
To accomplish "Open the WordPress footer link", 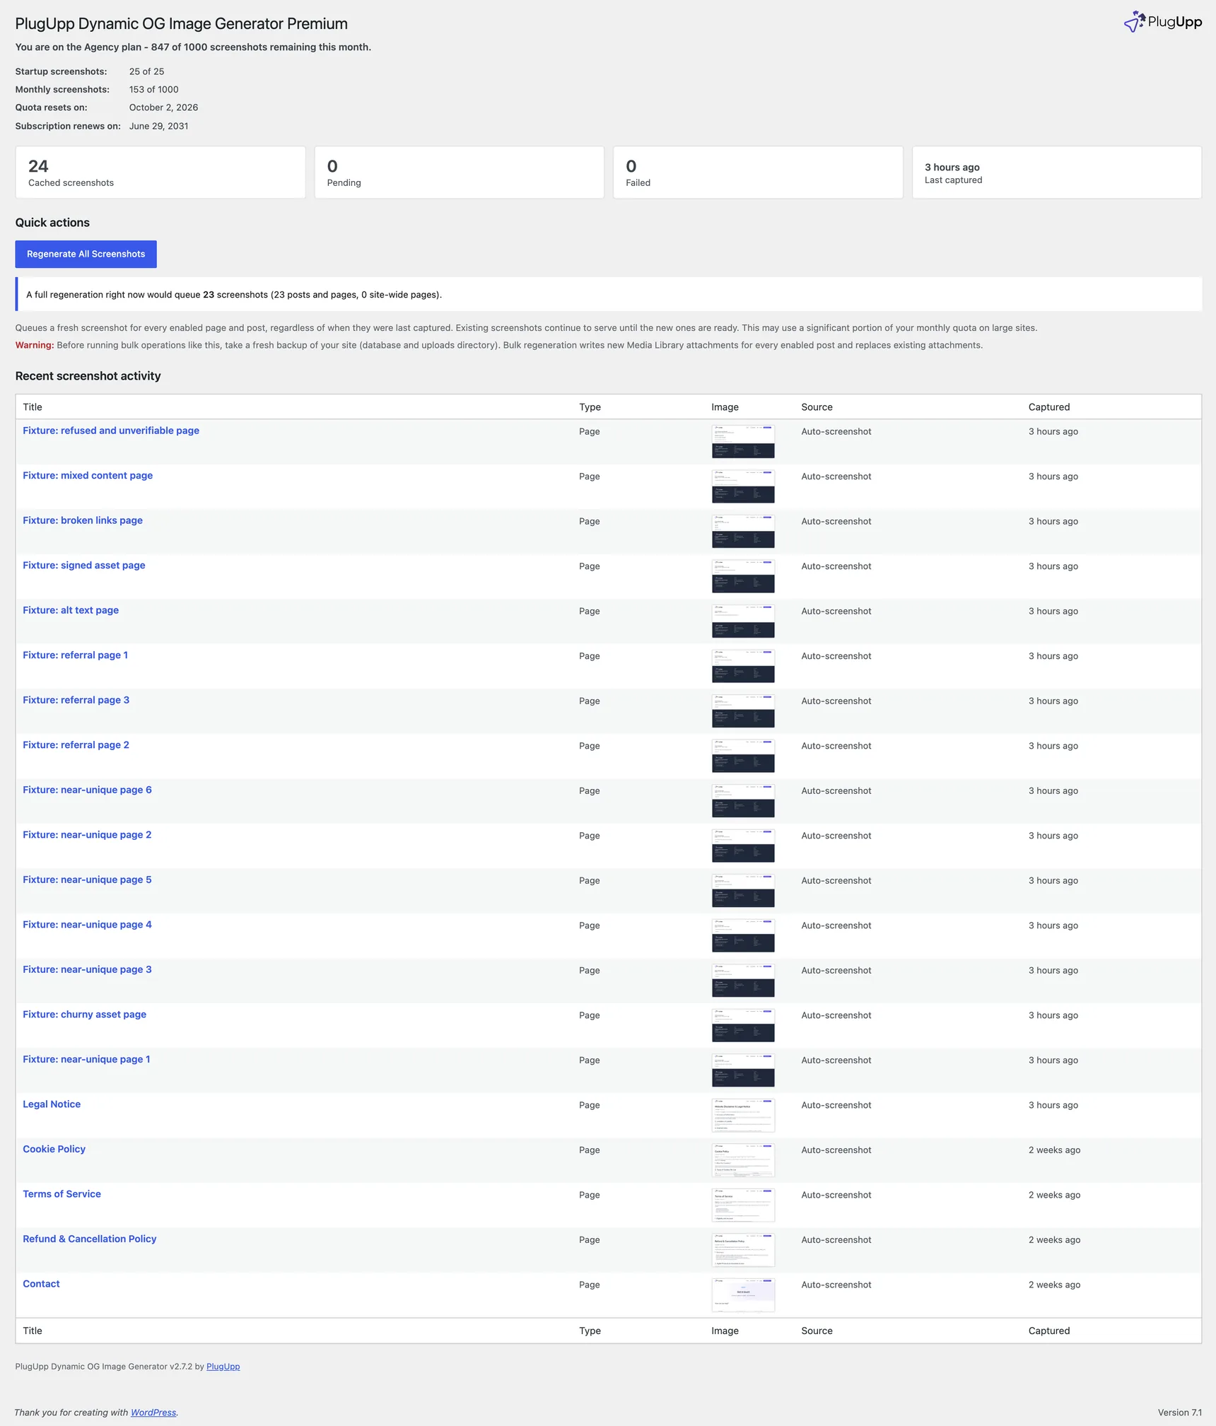I will [153, 1412].
